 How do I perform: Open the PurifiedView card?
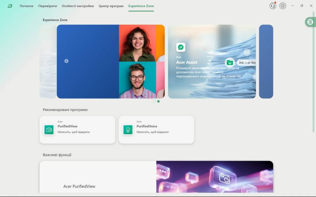77,130
